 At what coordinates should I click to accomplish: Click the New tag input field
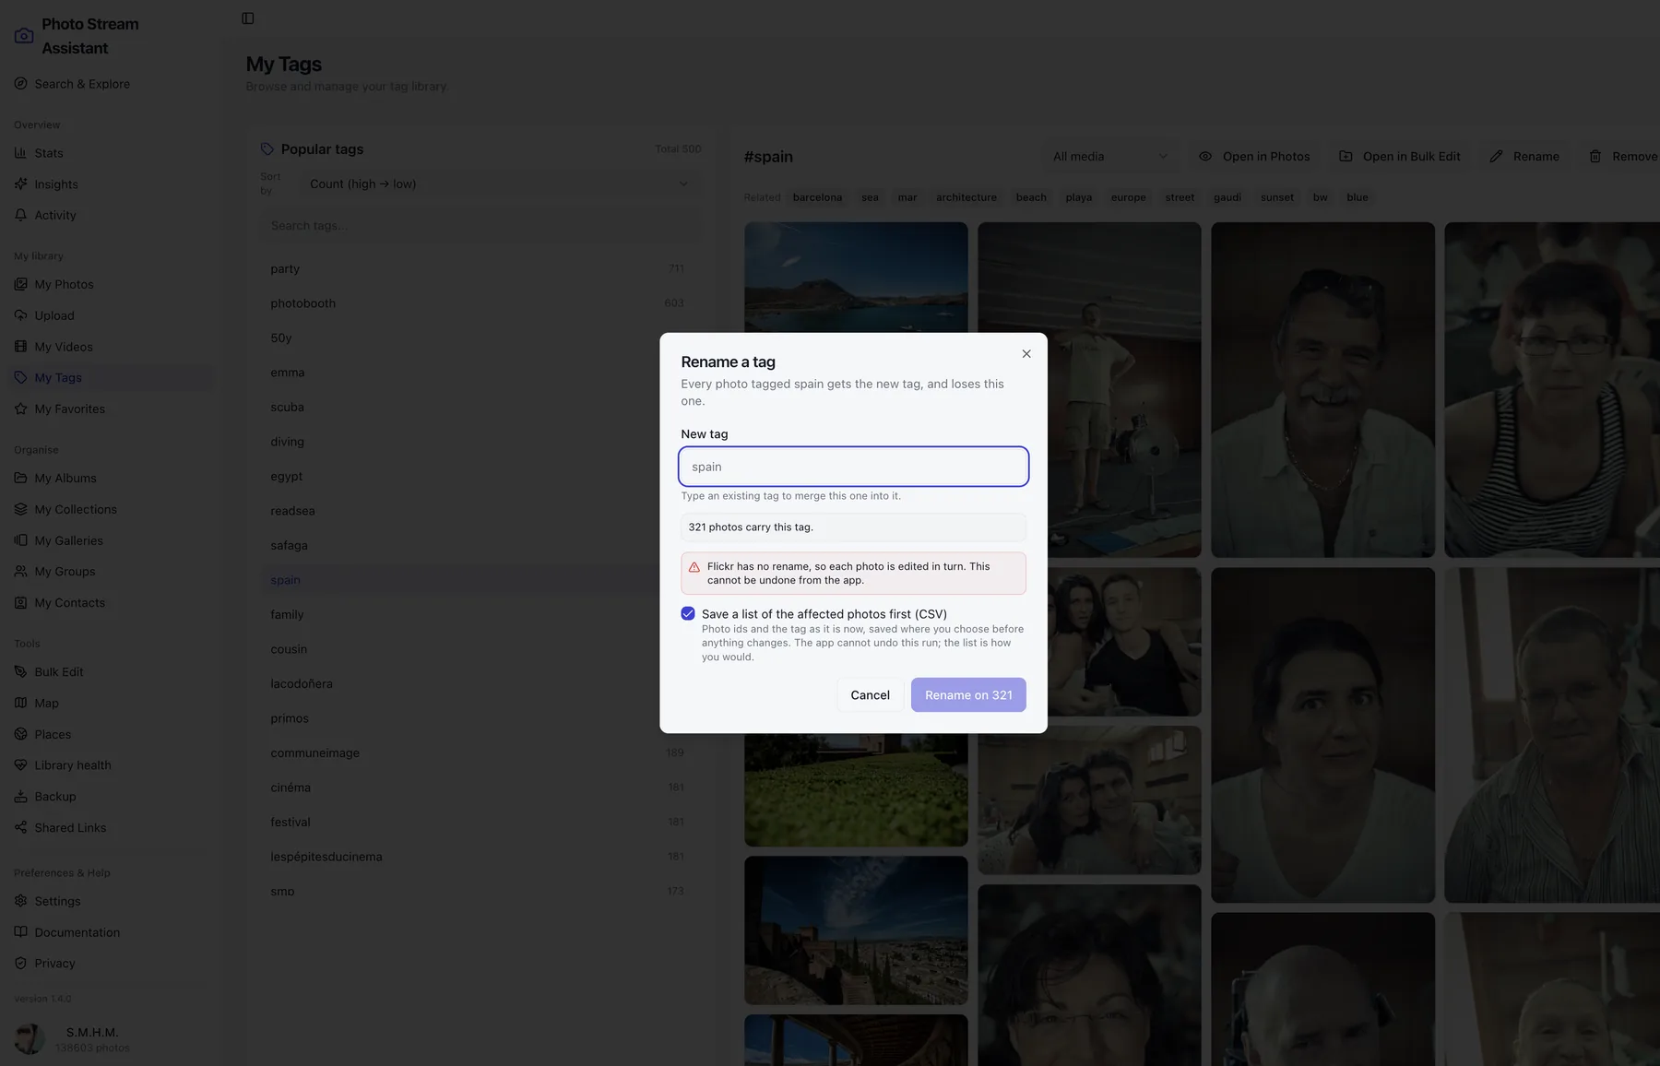tap(853, 467)
